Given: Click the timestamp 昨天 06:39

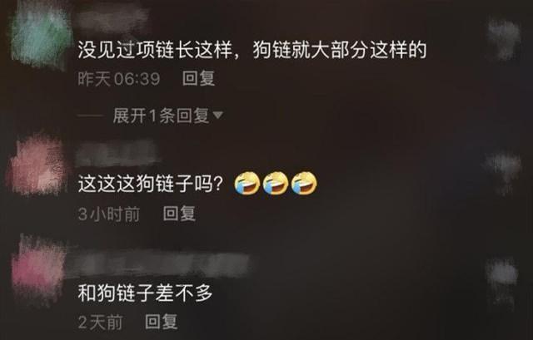Looking at the screenshot, I should (x=118, y=79).
